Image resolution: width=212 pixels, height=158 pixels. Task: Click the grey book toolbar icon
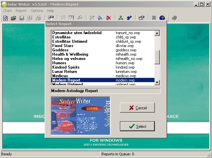(174, 18)
